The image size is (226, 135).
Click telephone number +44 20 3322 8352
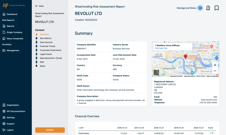pos(208,102)
